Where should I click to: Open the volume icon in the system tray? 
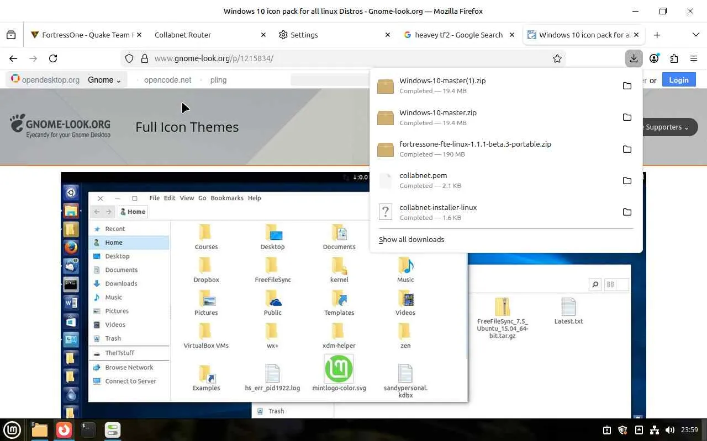pos(670,430)
